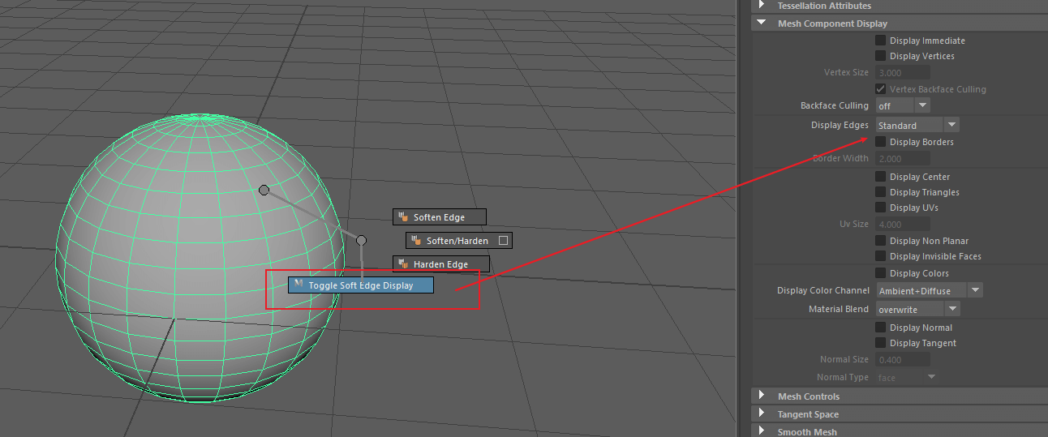Choose Soften Edge in marking menu
1048x437 pixels.
(440, 217)
